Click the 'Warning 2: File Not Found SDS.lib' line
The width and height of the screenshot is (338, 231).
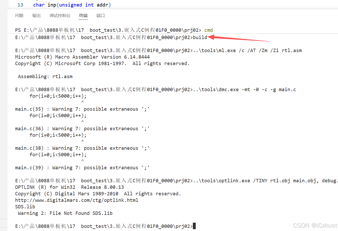coord(65,213)
